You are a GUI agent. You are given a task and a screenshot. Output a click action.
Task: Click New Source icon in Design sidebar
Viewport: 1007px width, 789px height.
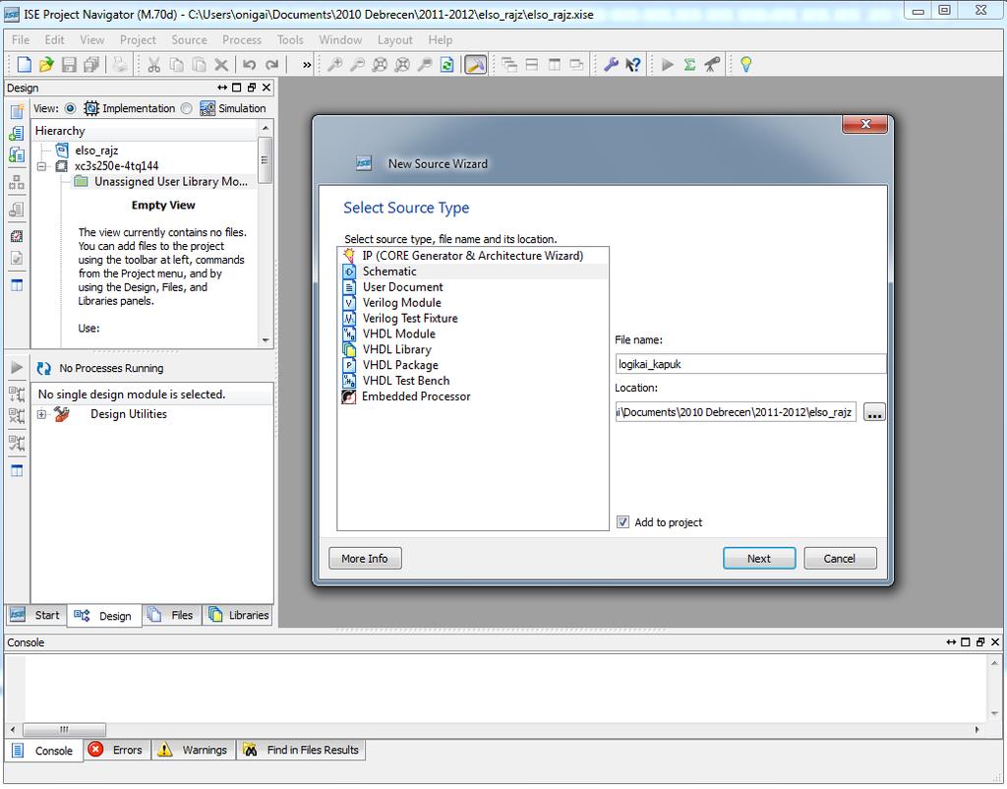click(x=17, y=111)
